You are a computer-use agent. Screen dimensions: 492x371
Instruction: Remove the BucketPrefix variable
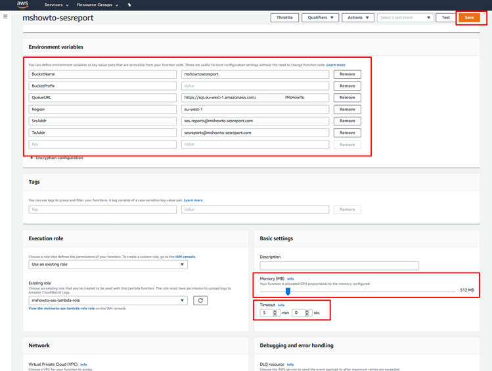(x=347, y=86)
